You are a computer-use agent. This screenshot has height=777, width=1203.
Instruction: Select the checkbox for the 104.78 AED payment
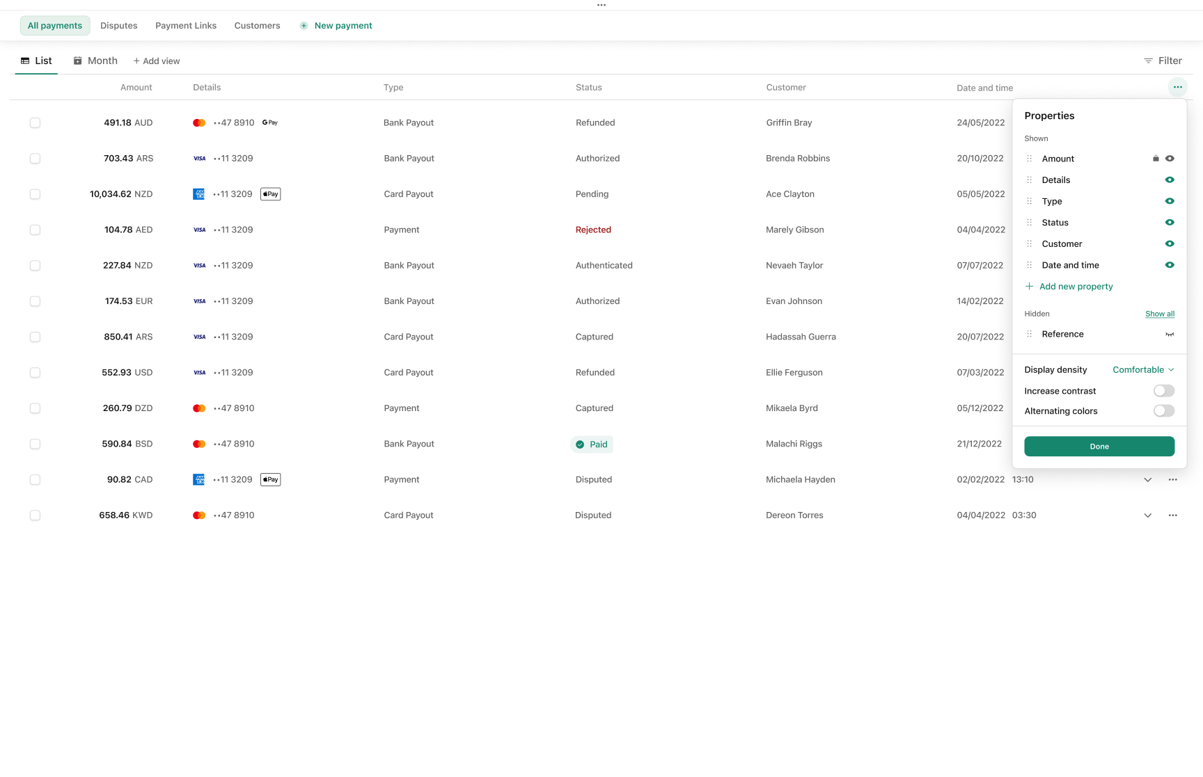pyautogui.click(x=35, y=230)
